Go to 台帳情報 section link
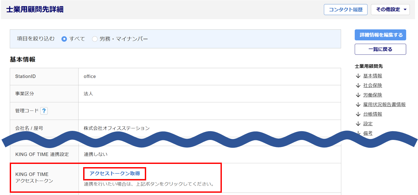 pos(373,114)
